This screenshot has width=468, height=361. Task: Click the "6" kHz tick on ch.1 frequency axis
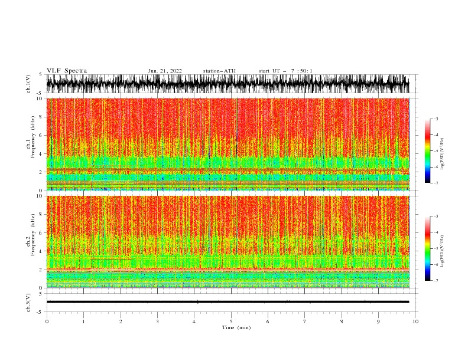pyautogui.click(x=41, y=135)
